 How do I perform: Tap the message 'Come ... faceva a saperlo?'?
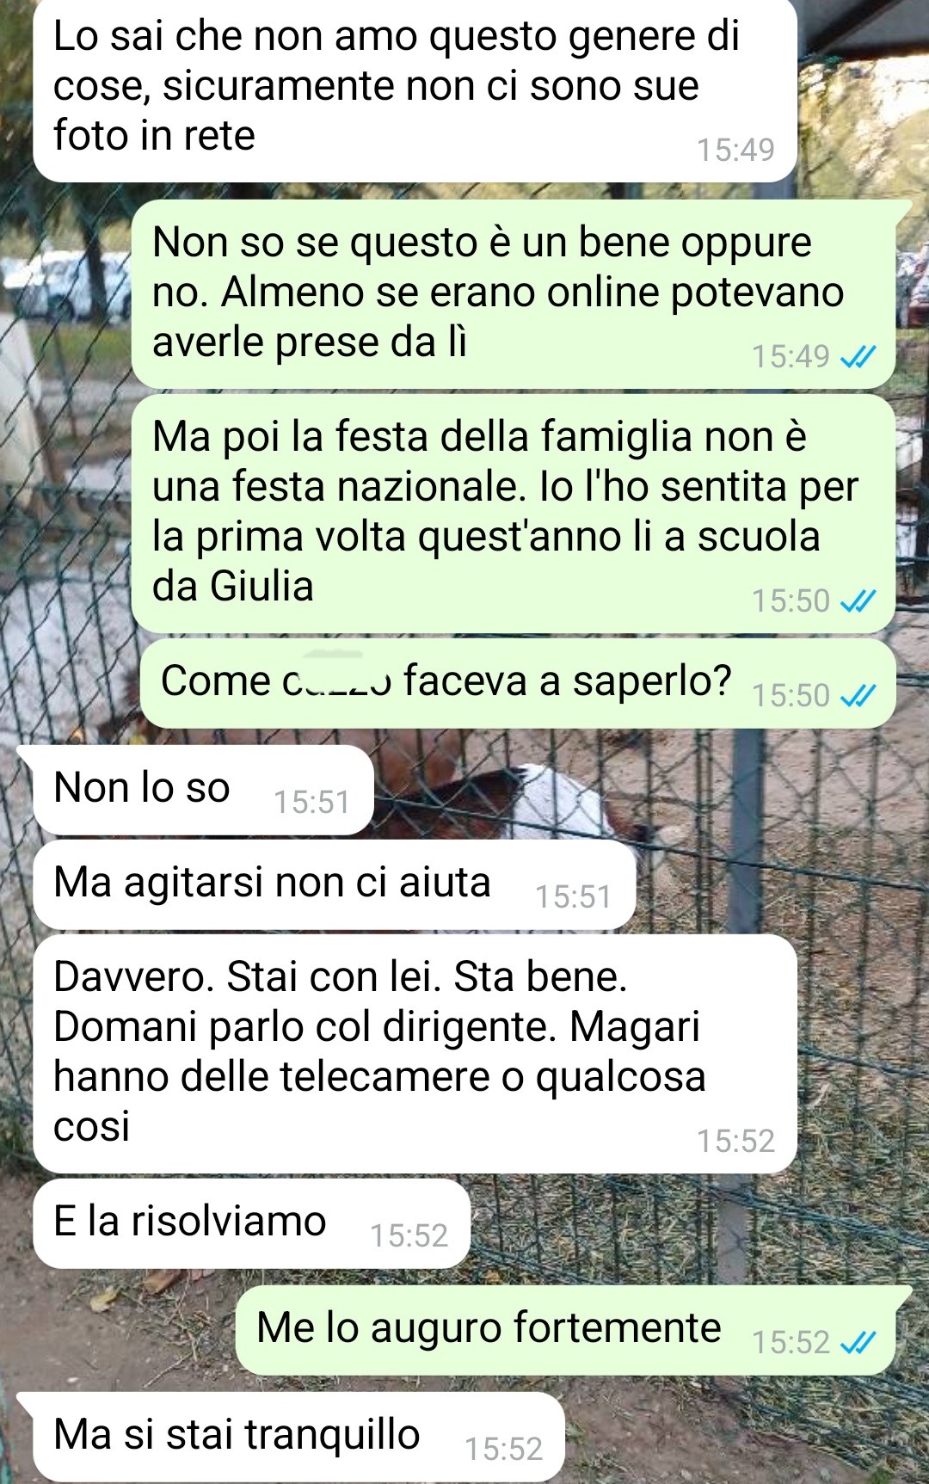517,683
